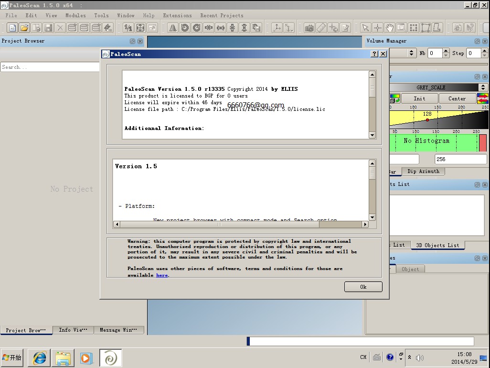Select the crosshair picking tool

(377, 28)
